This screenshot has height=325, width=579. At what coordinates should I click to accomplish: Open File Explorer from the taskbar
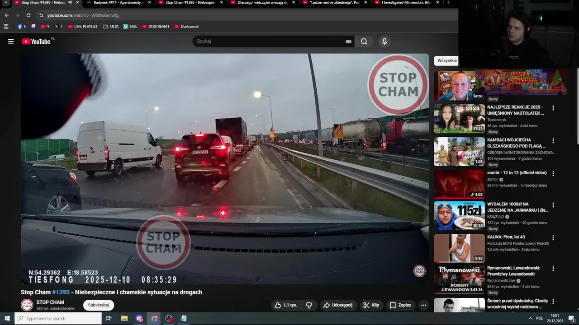124,318
